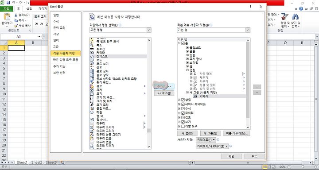Click the 이름 바꾸기(M)... button
Image resolution: width=319 pixels, height=170 pixels.
[x=237, y=133]
